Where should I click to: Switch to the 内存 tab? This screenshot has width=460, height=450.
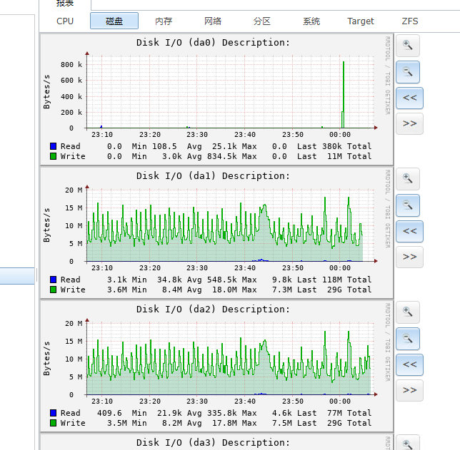[x=164, y=21]
